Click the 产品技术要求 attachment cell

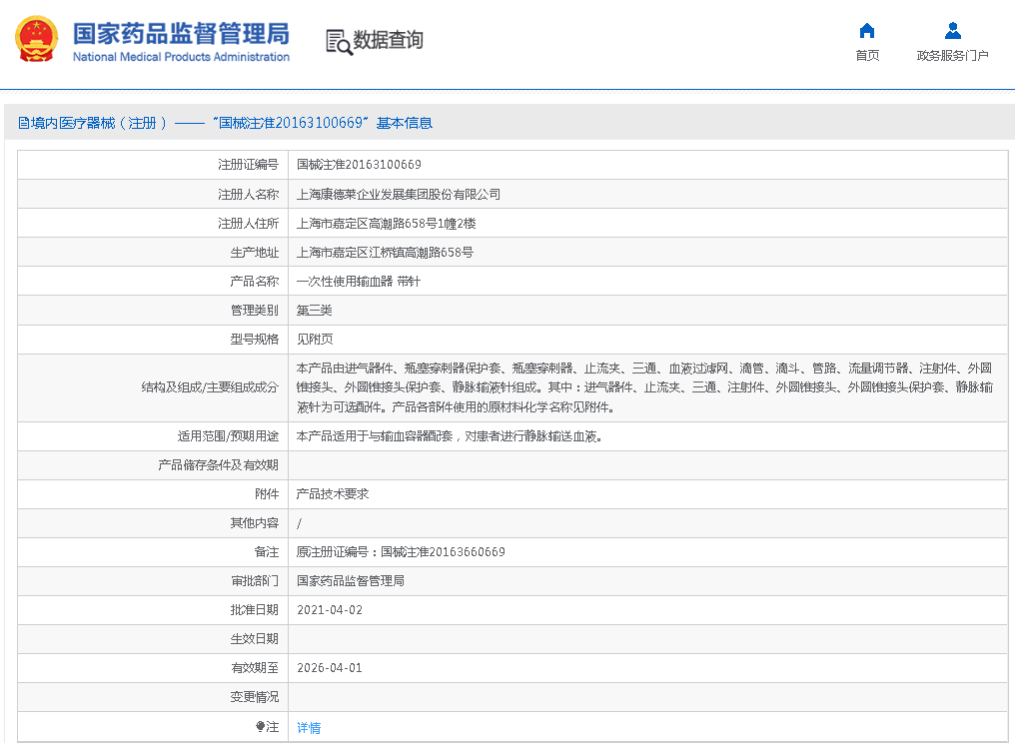[x=333, y=494]
